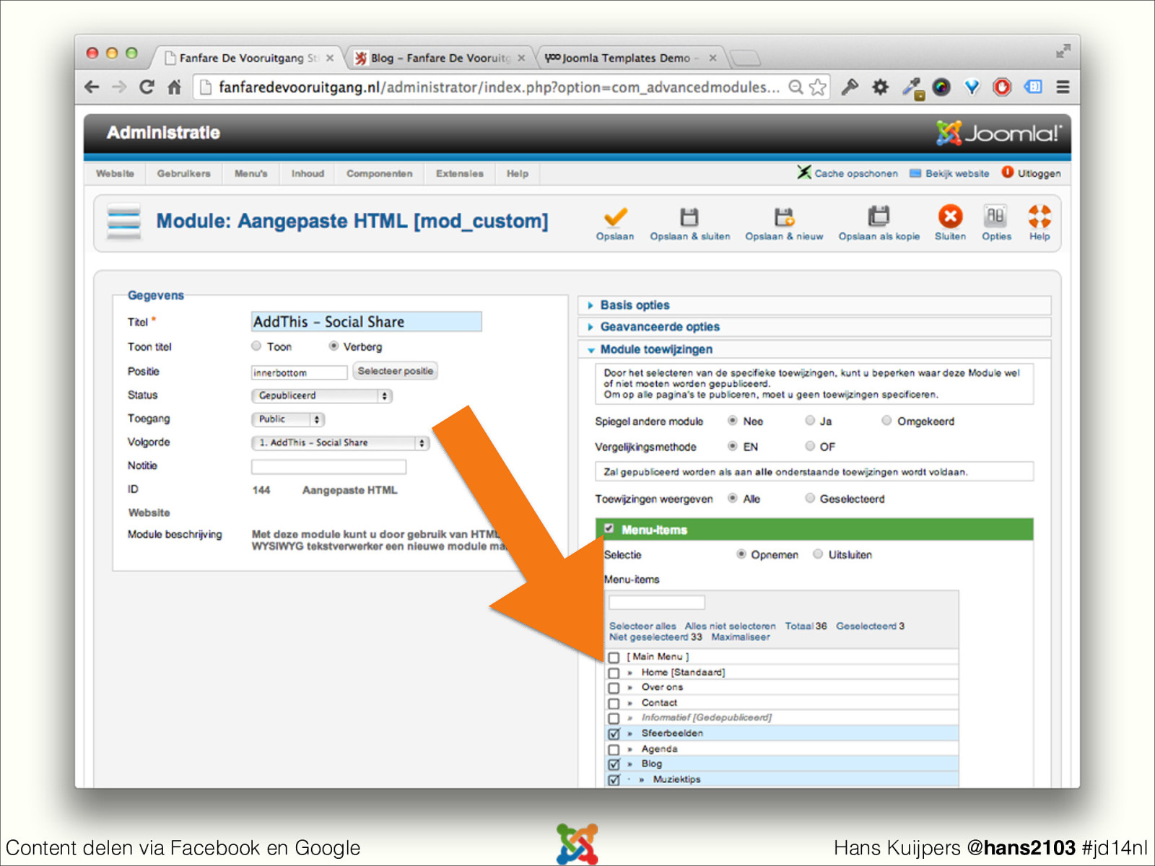Click the Cache opschonen icon link
This screenshot has width=1155, height=866.
click(x=847, y=173)
